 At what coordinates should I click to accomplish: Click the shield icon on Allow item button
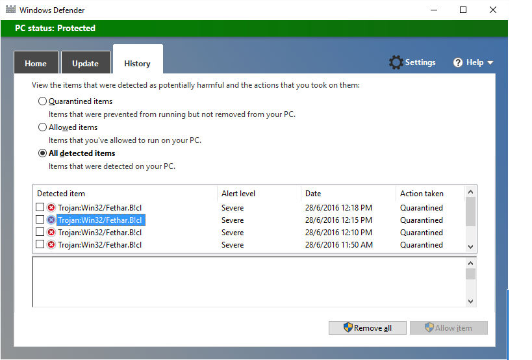point(429,328)
